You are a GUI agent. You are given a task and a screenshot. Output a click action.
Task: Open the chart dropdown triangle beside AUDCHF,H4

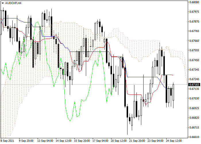pyautogui.click(x=3, y=3)
